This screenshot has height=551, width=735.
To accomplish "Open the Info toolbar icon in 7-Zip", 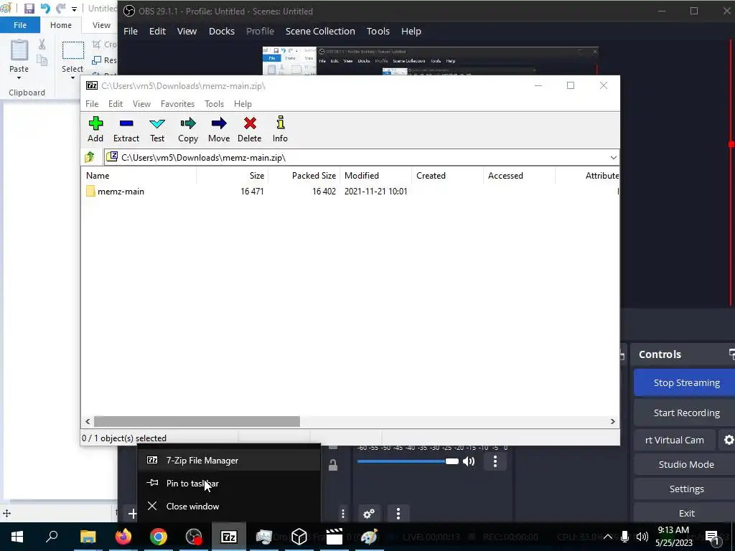I will pyautogui.click(x=281, y=123).
